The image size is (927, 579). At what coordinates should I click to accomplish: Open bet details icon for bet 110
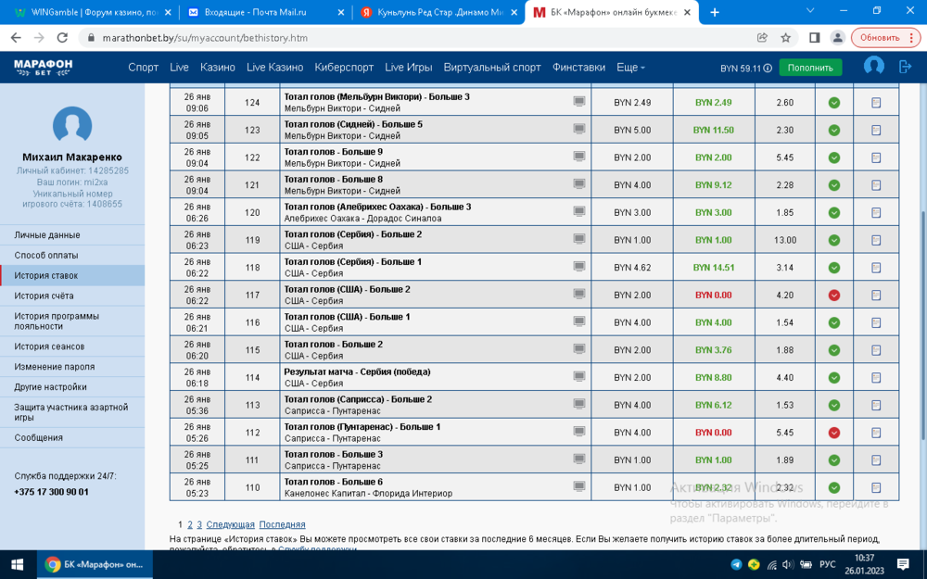pyautogui.click(x=876, y=488)
